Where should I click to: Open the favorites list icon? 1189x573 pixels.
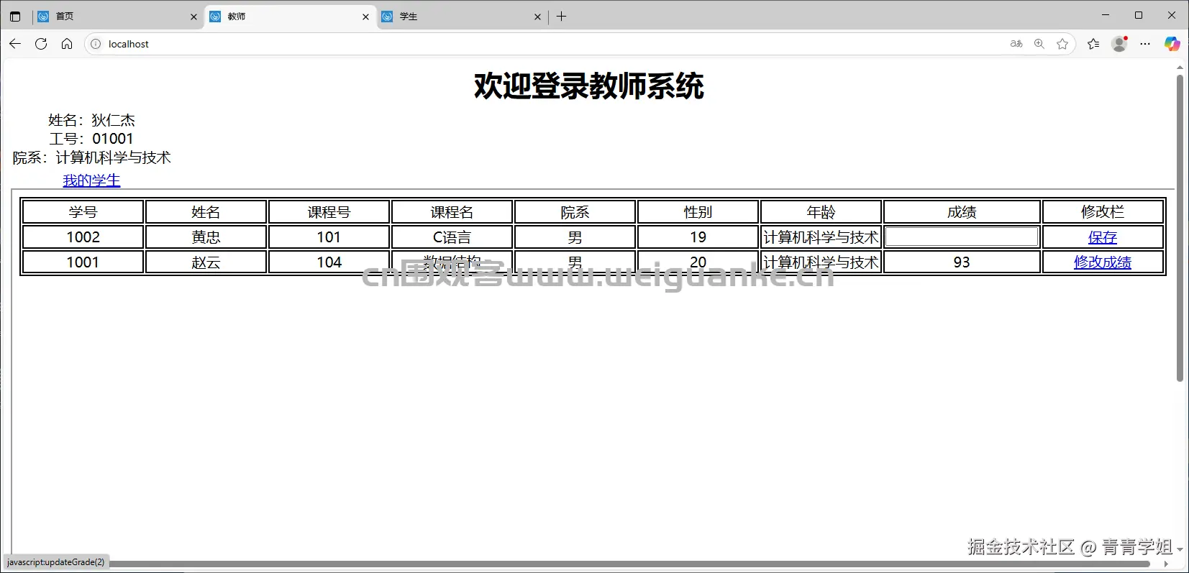tap(1094, 44)
